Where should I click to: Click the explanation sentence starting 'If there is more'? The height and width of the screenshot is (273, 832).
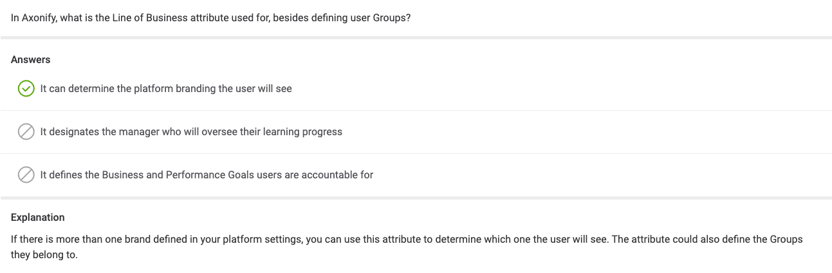(407, 239)
